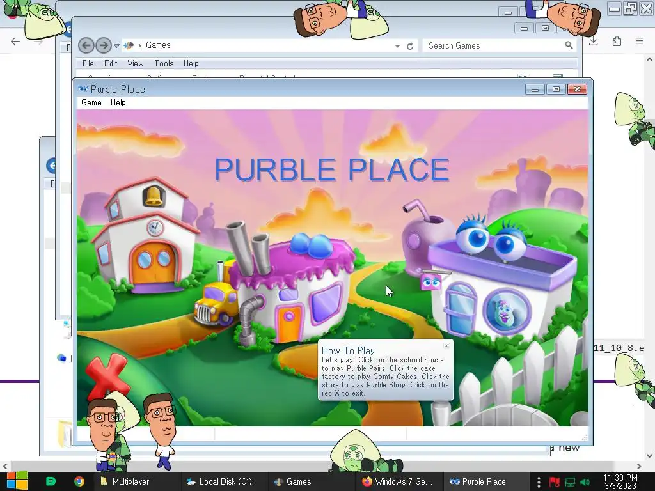The width and height of the screenshot is (655, 491).
Task: Minimize the Purble Place window
Action: tap(535, 89)
